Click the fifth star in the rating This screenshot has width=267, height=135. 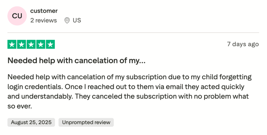50,44
